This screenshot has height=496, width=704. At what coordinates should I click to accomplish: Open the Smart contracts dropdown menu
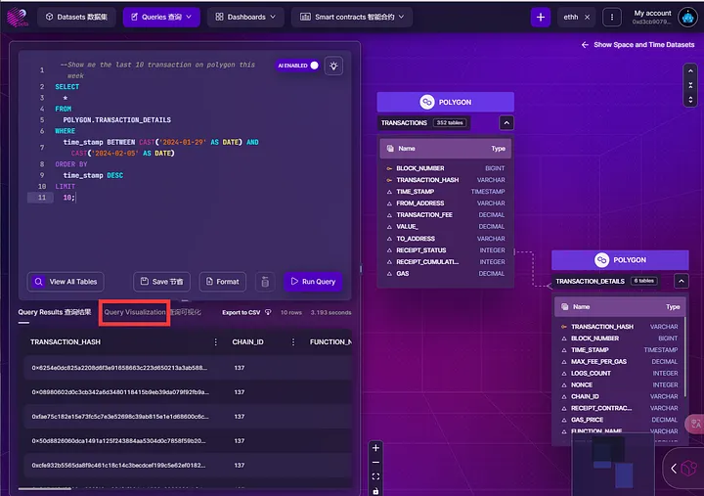click(351, 17)
